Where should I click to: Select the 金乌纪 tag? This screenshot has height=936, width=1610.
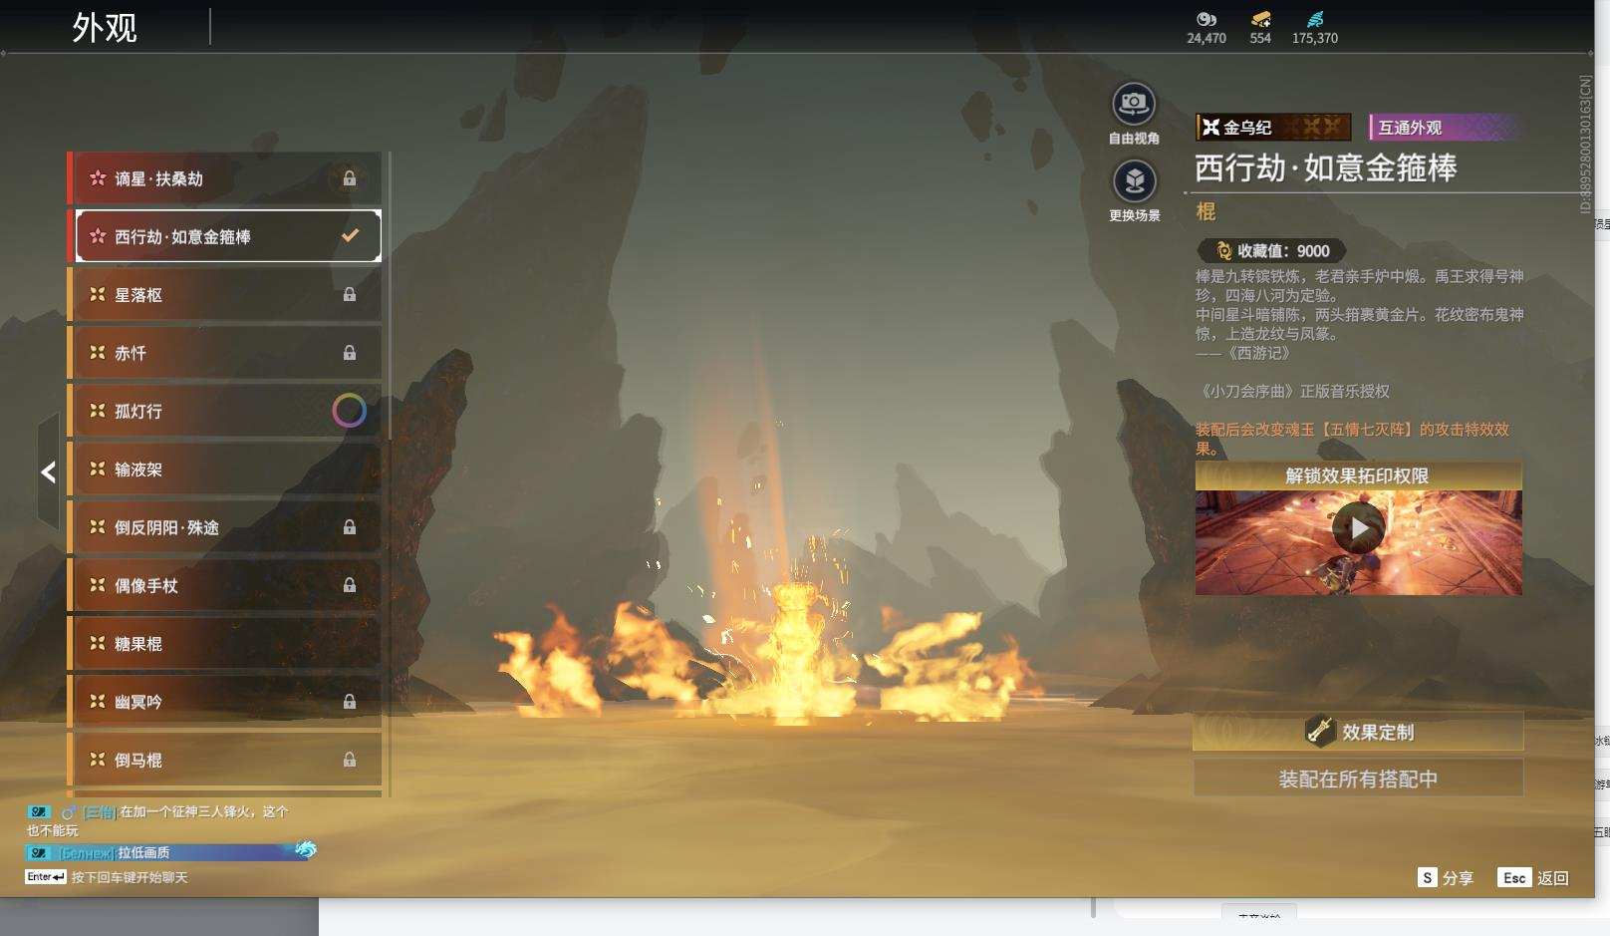(x=1273, y=127)
